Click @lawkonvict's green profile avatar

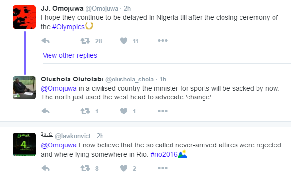(x=24, y=145)
